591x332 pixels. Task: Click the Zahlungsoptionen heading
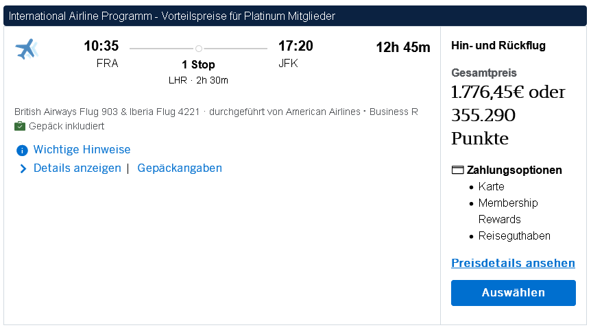[x=514, y=170]
